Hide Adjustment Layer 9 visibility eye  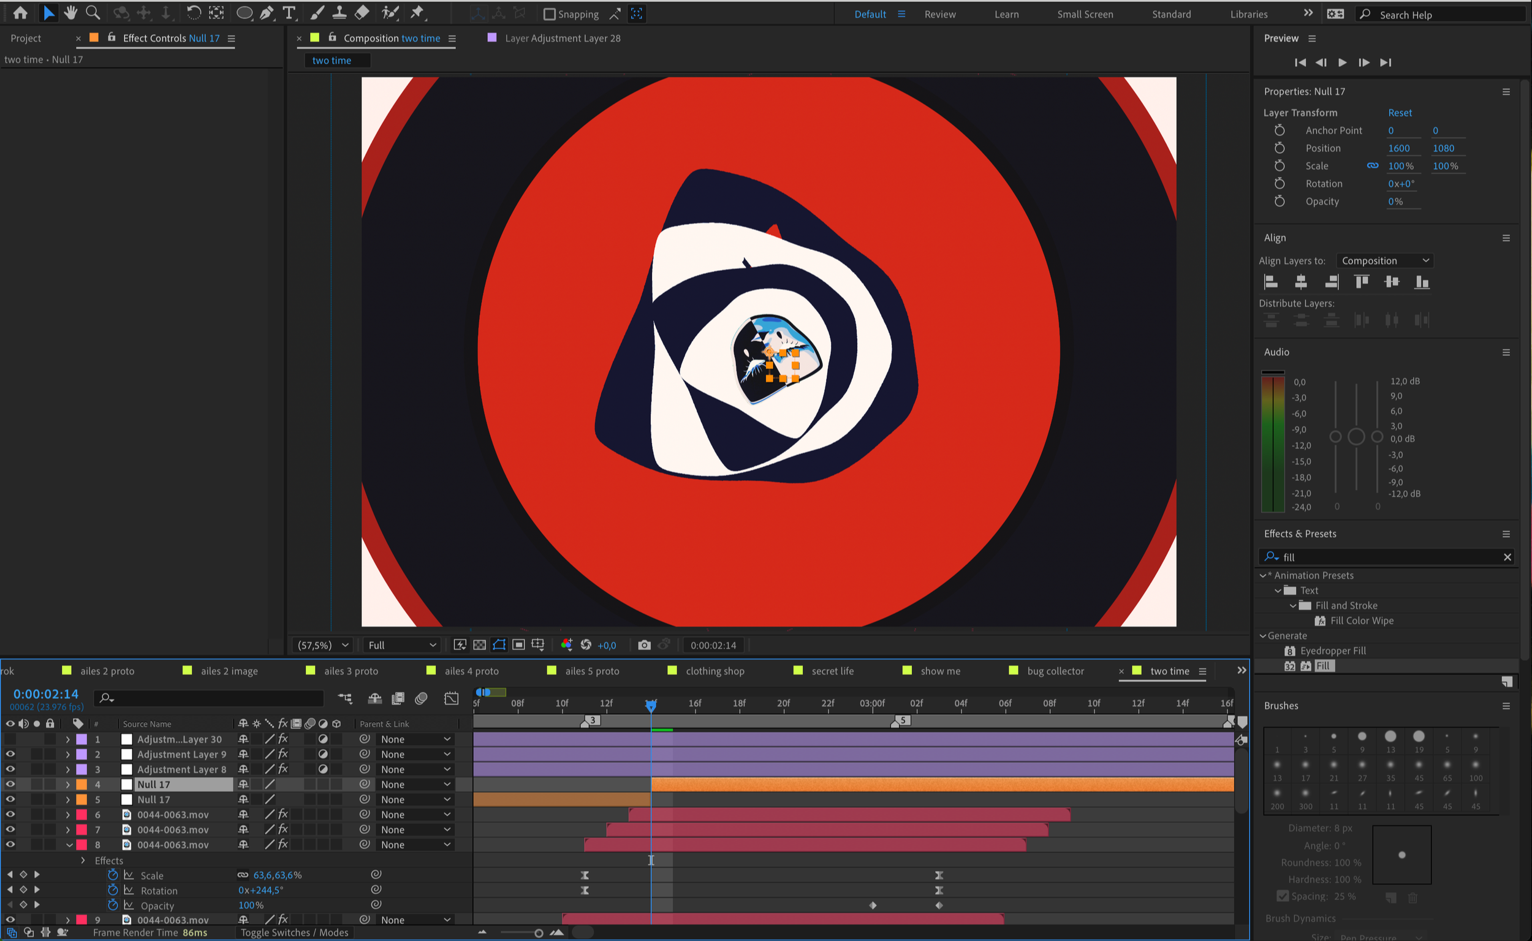10,754
